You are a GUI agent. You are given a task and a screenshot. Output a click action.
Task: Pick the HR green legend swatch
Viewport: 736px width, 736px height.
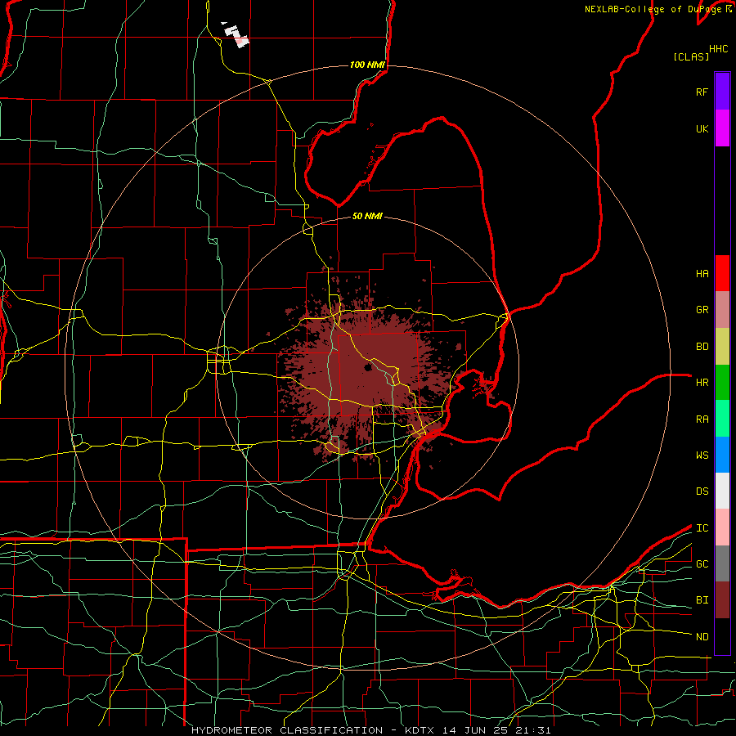pos(722,383)
